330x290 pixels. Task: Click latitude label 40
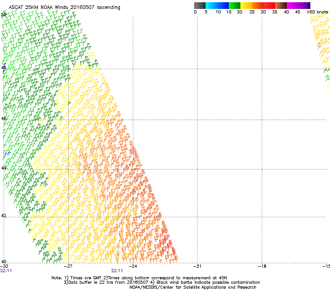pyautogui.click(x=4, y=262)
